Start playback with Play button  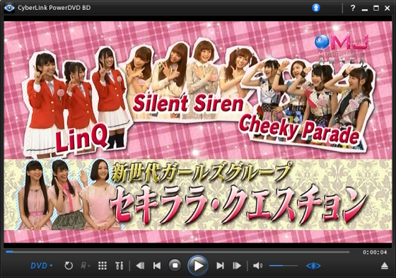198,265
